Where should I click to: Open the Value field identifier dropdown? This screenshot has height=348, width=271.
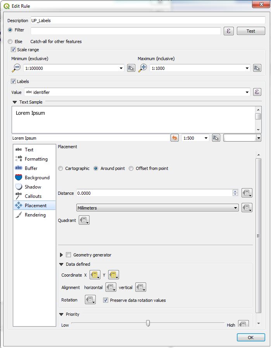pyautogui.click(x=247, y=92)
